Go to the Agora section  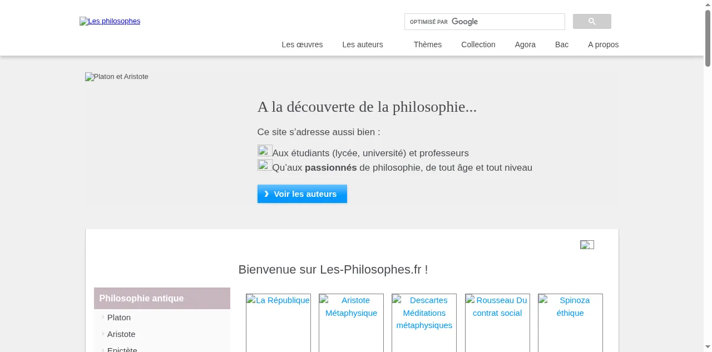[x=525, y=44]
